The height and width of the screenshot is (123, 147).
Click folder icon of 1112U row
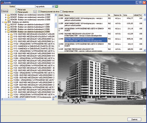(11, 44)
